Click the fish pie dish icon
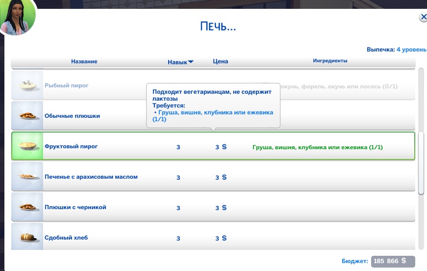The width and height of the screenshot is (427, 271). (x=27, y=85)
